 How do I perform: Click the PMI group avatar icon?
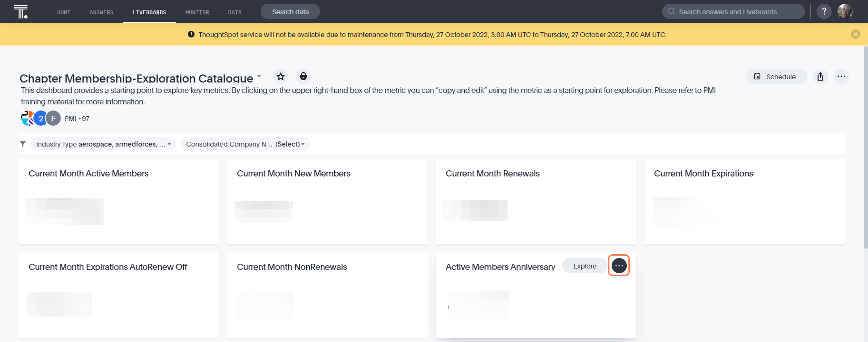pos(28,118)
